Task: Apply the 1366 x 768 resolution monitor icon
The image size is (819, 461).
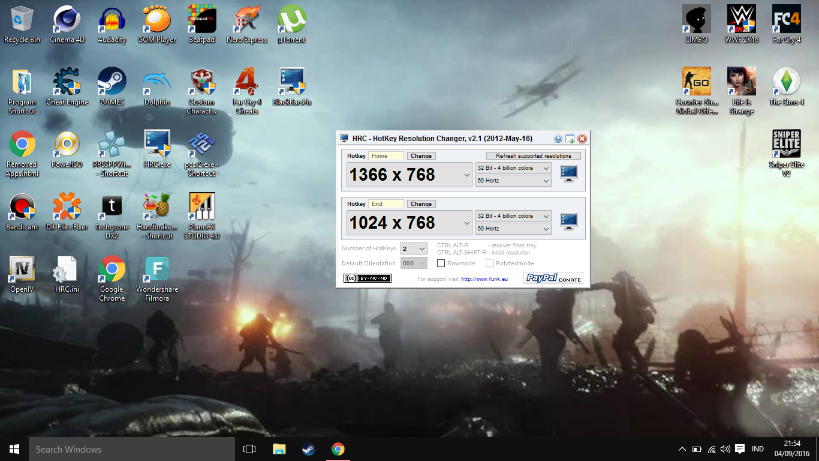Action: point(568,174)
